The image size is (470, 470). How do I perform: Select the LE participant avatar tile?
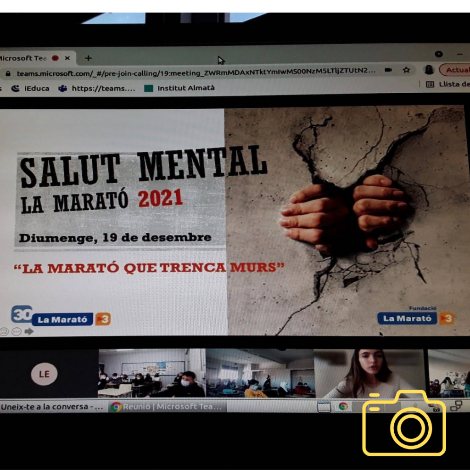[44, 374]
